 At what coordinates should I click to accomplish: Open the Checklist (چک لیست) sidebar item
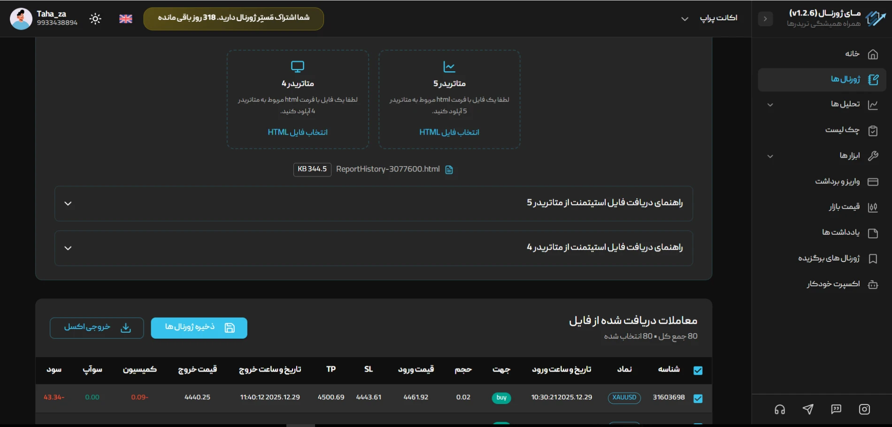[822, 130]
